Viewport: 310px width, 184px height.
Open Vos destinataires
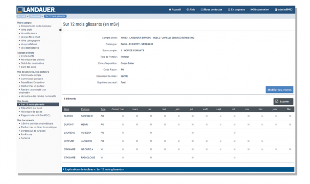click(30, 48)
